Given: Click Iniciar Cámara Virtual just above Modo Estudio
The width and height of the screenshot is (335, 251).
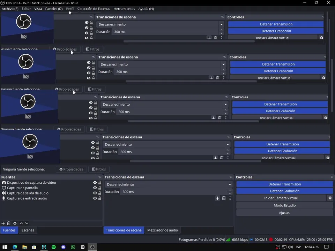Looking at the screenshot, I should tap(281, 198).
